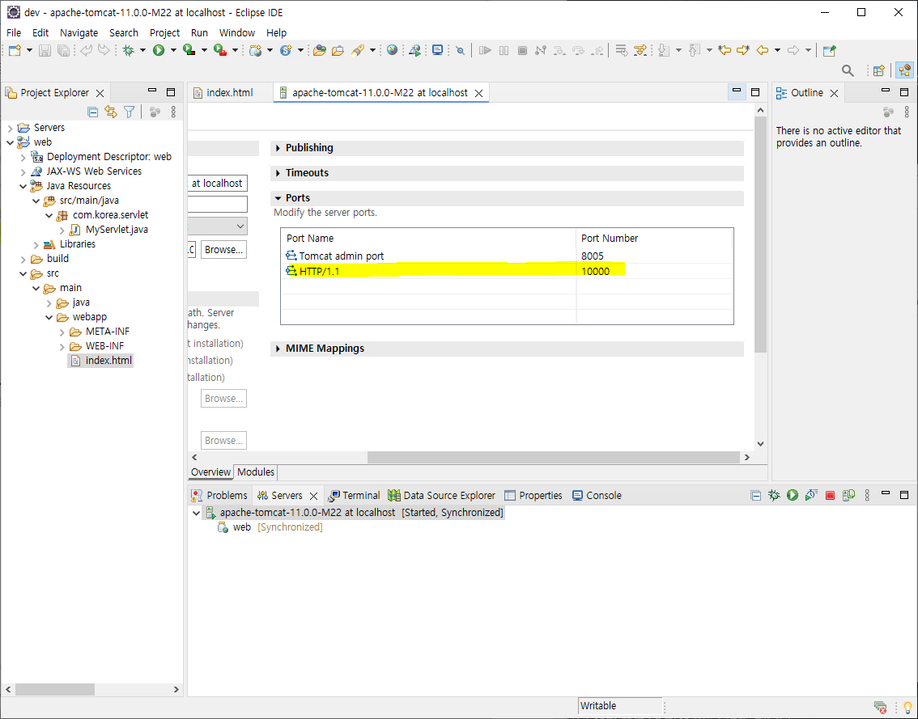918x719 pixels.
Task: Expand the MIME Mappings section
Action: click(278, 349)
